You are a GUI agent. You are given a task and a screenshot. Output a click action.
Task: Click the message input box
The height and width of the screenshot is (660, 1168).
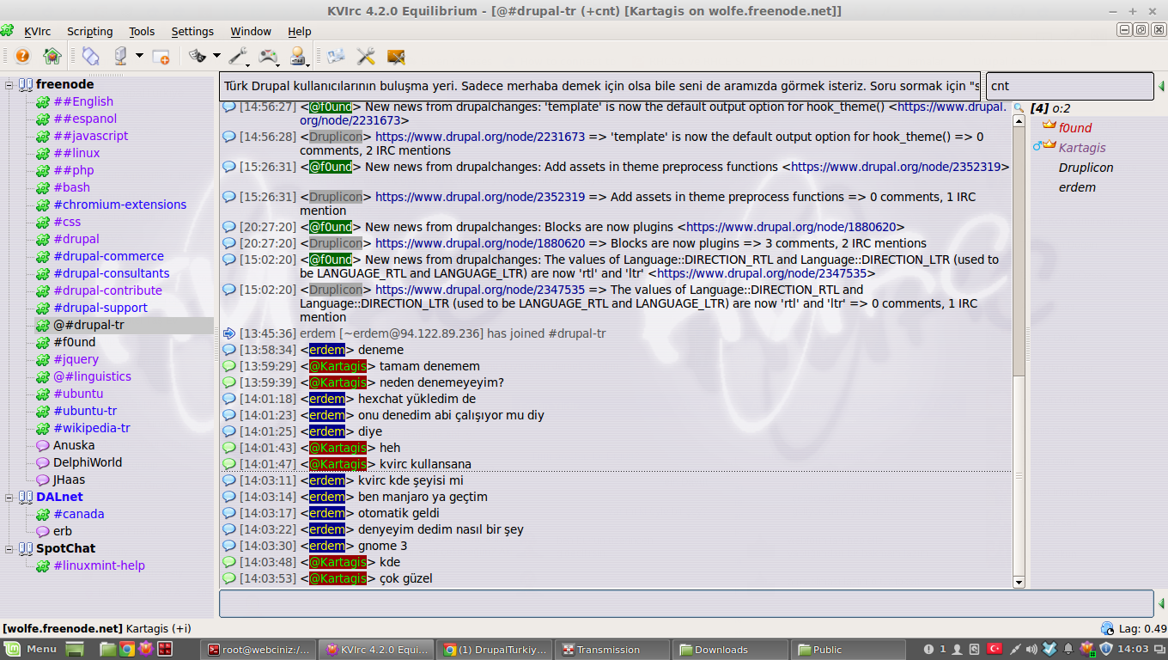click(686, 603)
